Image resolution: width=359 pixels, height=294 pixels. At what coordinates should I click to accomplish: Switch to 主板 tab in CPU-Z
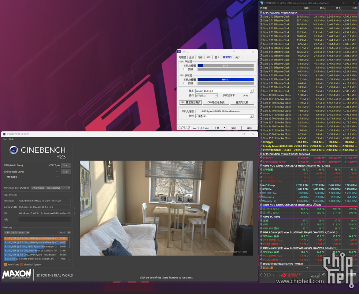coord(192,57)
